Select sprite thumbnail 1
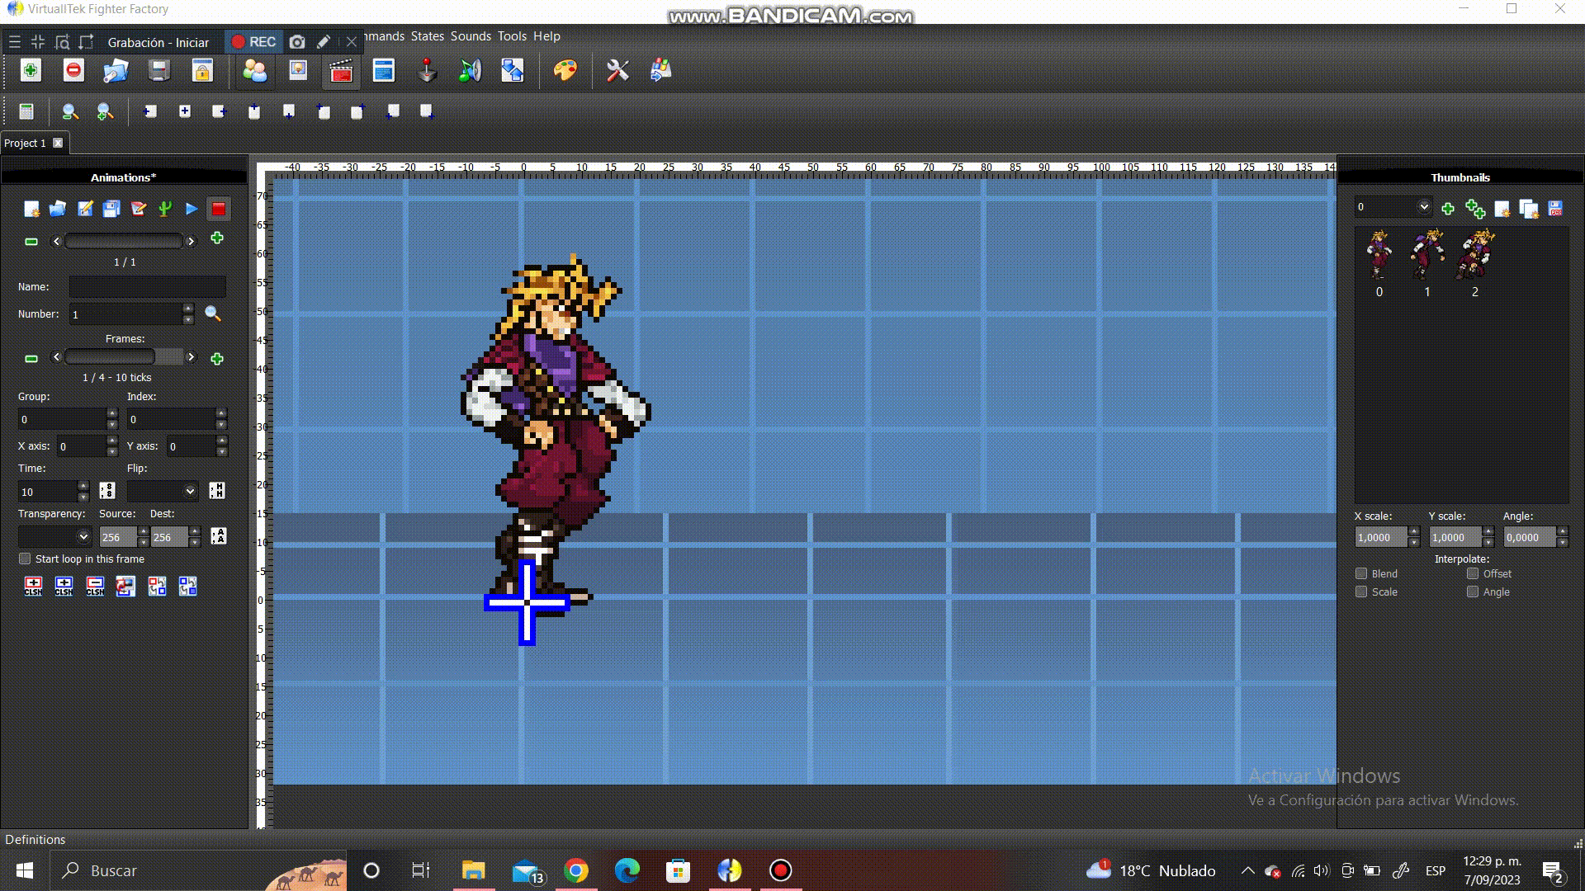 pos(1427,254)
